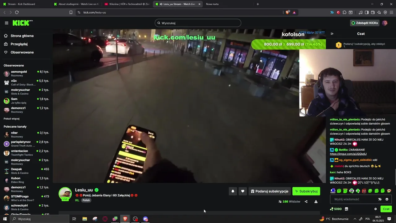Click Podaruj subskrypcje button
The width and height of the screenshot is (396, 223).
tap(269, 191)
